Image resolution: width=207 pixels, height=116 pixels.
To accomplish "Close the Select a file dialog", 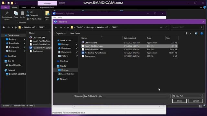I will [203, 22].
